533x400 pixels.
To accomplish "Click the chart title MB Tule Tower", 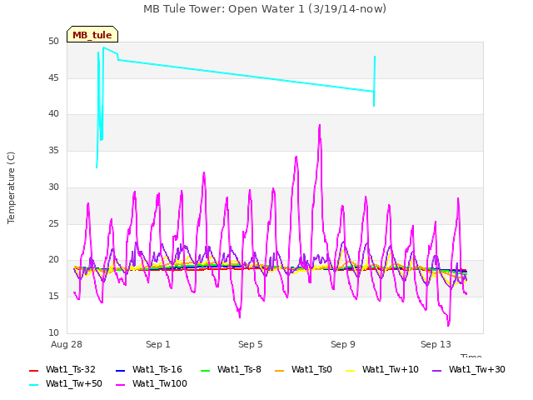I will [x=265, y=9].
